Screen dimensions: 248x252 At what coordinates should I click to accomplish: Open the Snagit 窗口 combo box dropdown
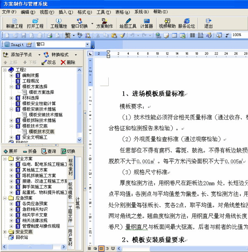[87, 44]
